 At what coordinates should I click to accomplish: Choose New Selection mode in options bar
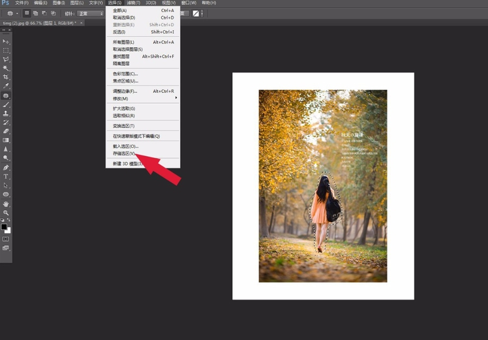coord(27,14)
